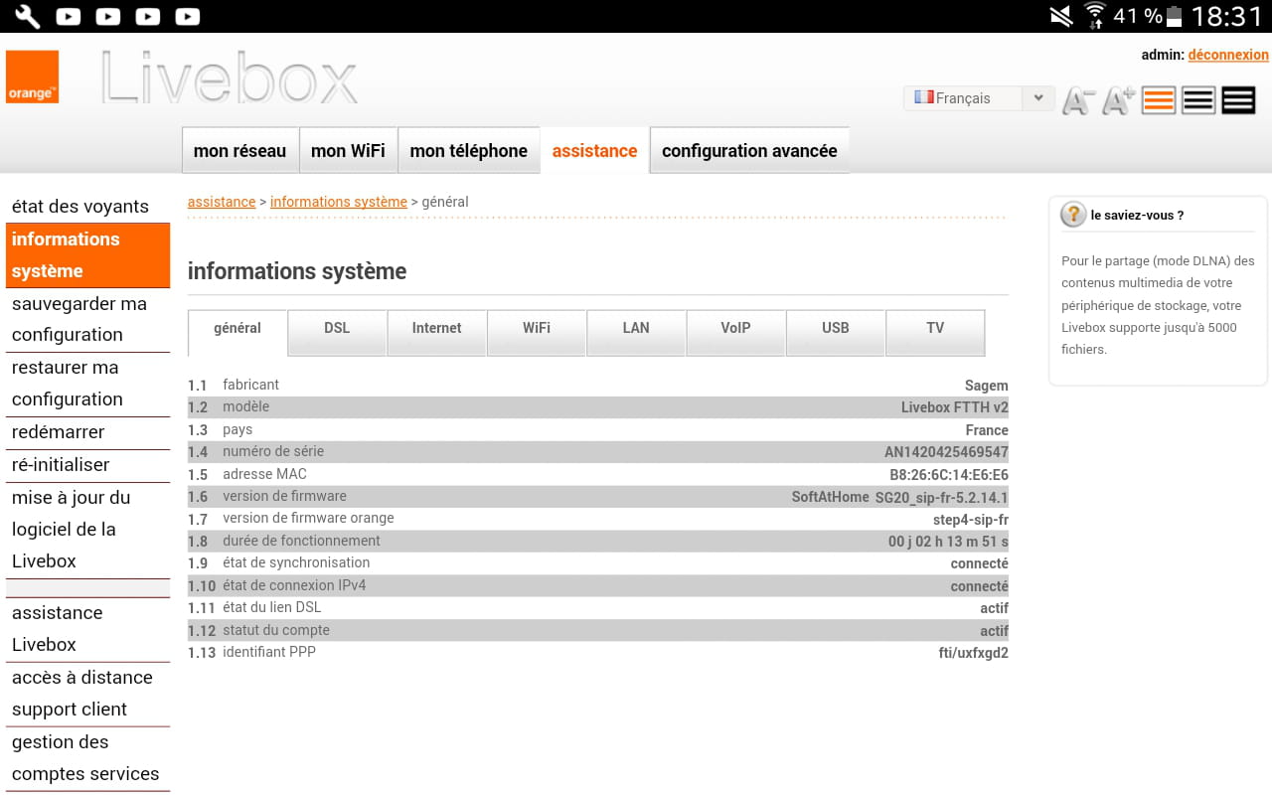
Task: Open the 'mon WiFi' menu tab
Action: [348, 151]
